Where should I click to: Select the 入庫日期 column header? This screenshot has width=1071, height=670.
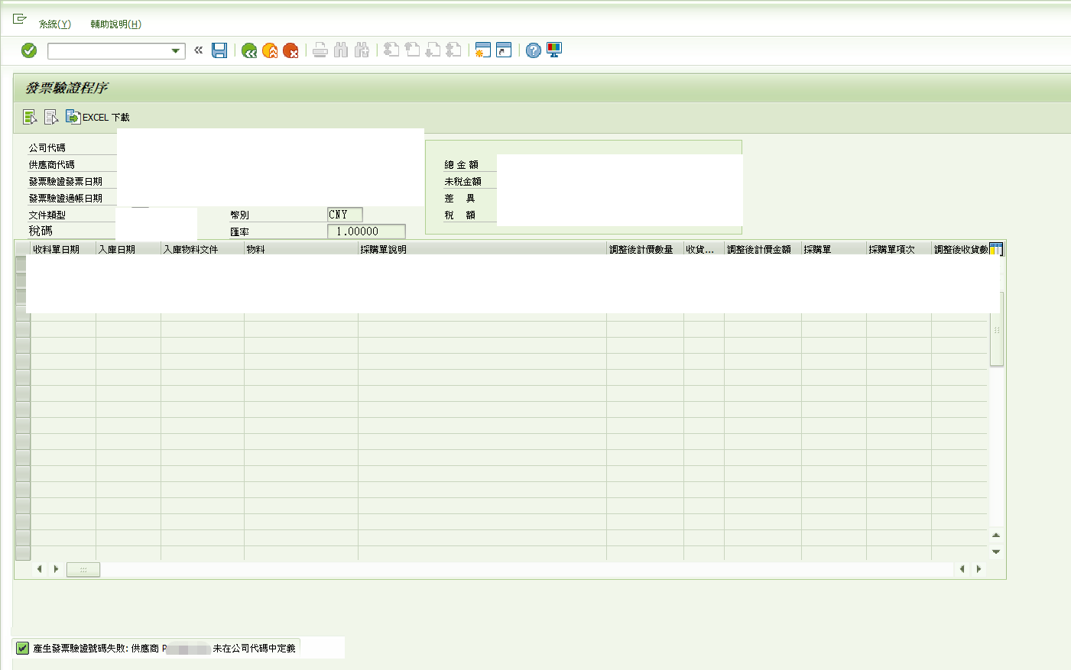pyautogui.click(x=128, y=249)
